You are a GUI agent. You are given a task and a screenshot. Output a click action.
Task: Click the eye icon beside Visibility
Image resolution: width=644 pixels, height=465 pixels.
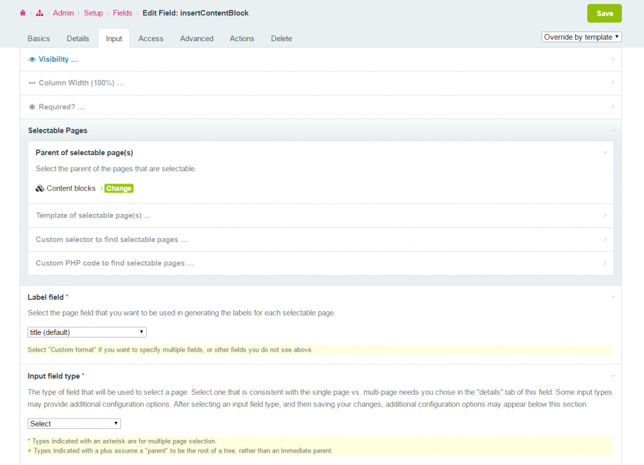coord(32,59)
